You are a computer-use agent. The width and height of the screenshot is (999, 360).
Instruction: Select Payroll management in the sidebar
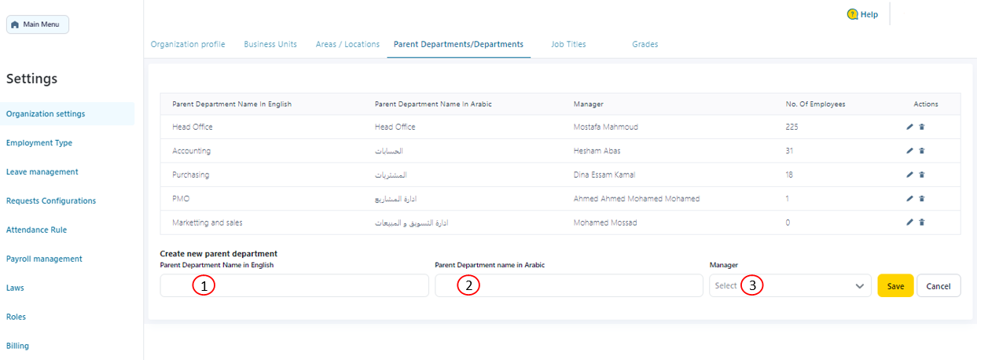click(44, 259)
